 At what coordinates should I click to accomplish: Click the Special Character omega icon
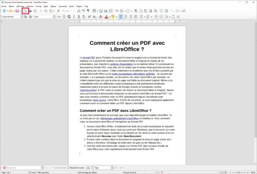[128, 11]
